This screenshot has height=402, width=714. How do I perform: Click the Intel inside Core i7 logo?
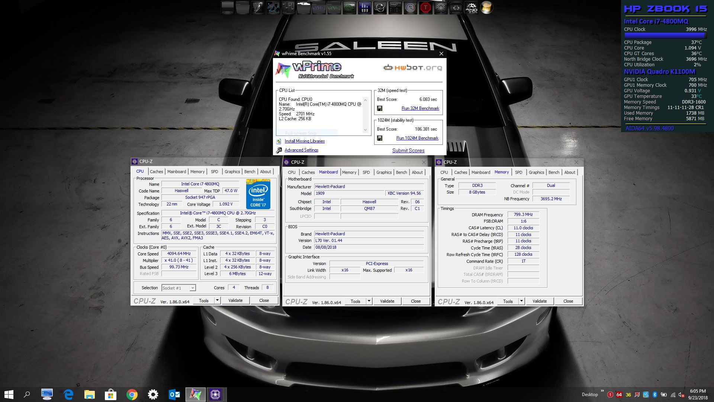click(x=258, y=194)
